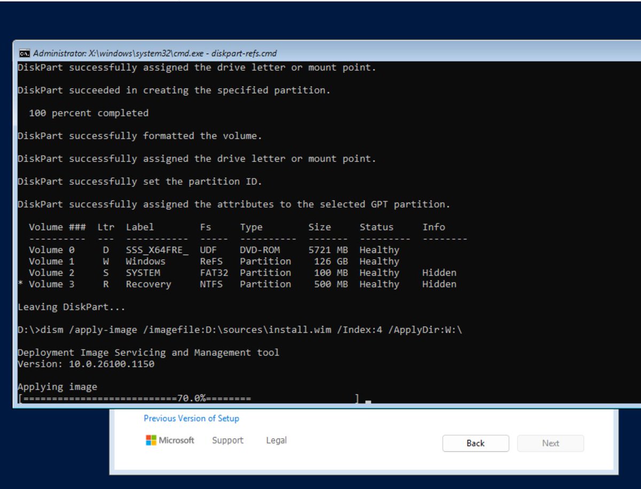Click the Recovery volume label
This screenshot has height=489, width=641.
[x=148, y=284]
